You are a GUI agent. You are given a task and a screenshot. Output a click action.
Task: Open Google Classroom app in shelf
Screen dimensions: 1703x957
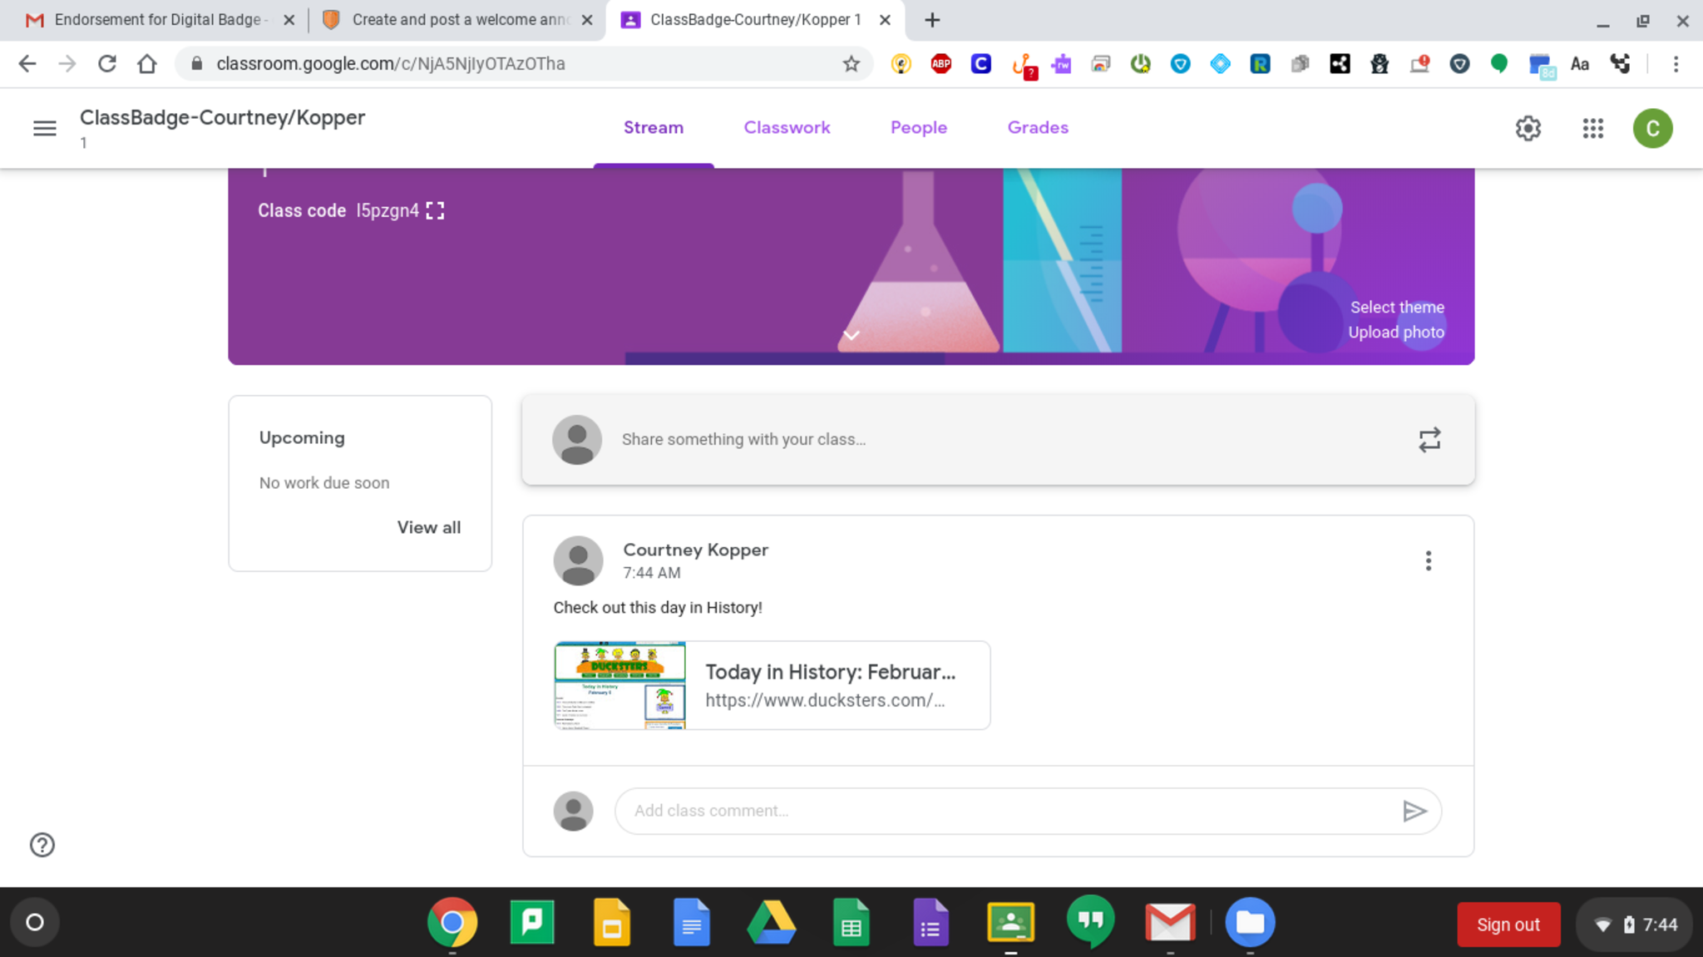point(1010,922)
